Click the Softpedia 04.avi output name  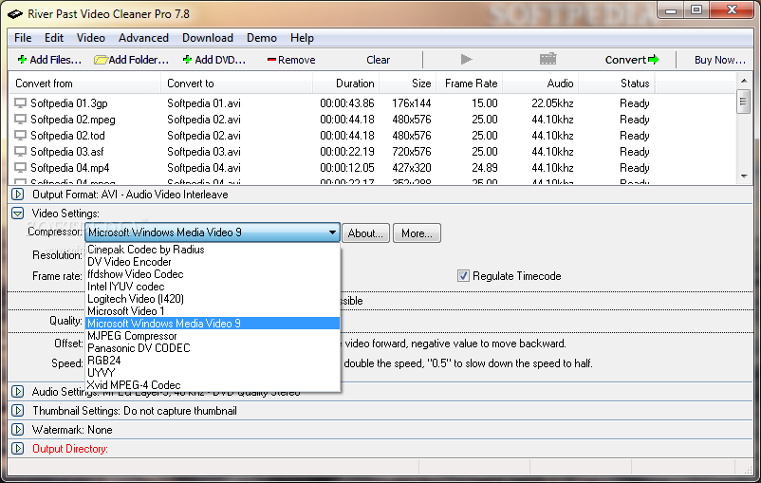click(x=204, y=167)
